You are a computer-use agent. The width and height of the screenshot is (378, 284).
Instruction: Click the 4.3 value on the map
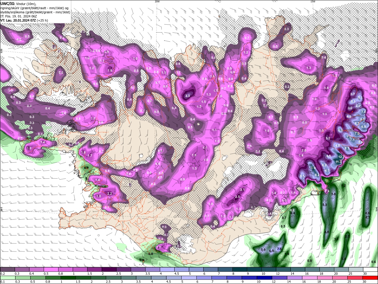(349, 117)
